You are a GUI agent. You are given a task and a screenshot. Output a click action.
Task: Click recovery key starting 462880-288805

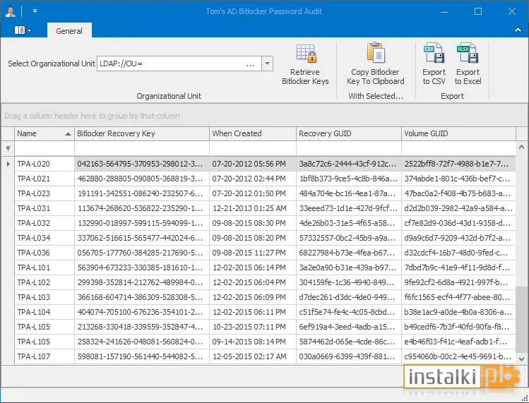[142, 179]
